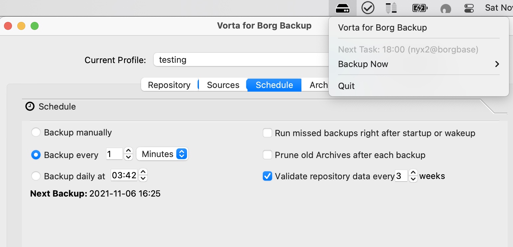
Task: Select the Backup manually radio button
Action: pyautogui.click(x=36, y=132)
